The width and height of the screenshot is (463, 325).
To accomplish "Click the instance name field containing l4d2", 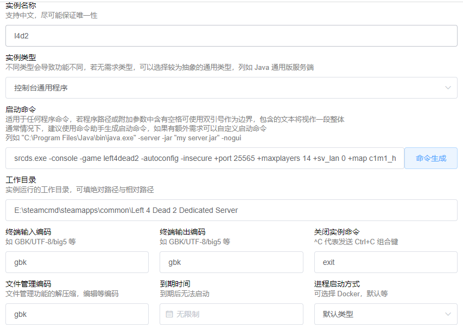I will click(x=231, y=36).
